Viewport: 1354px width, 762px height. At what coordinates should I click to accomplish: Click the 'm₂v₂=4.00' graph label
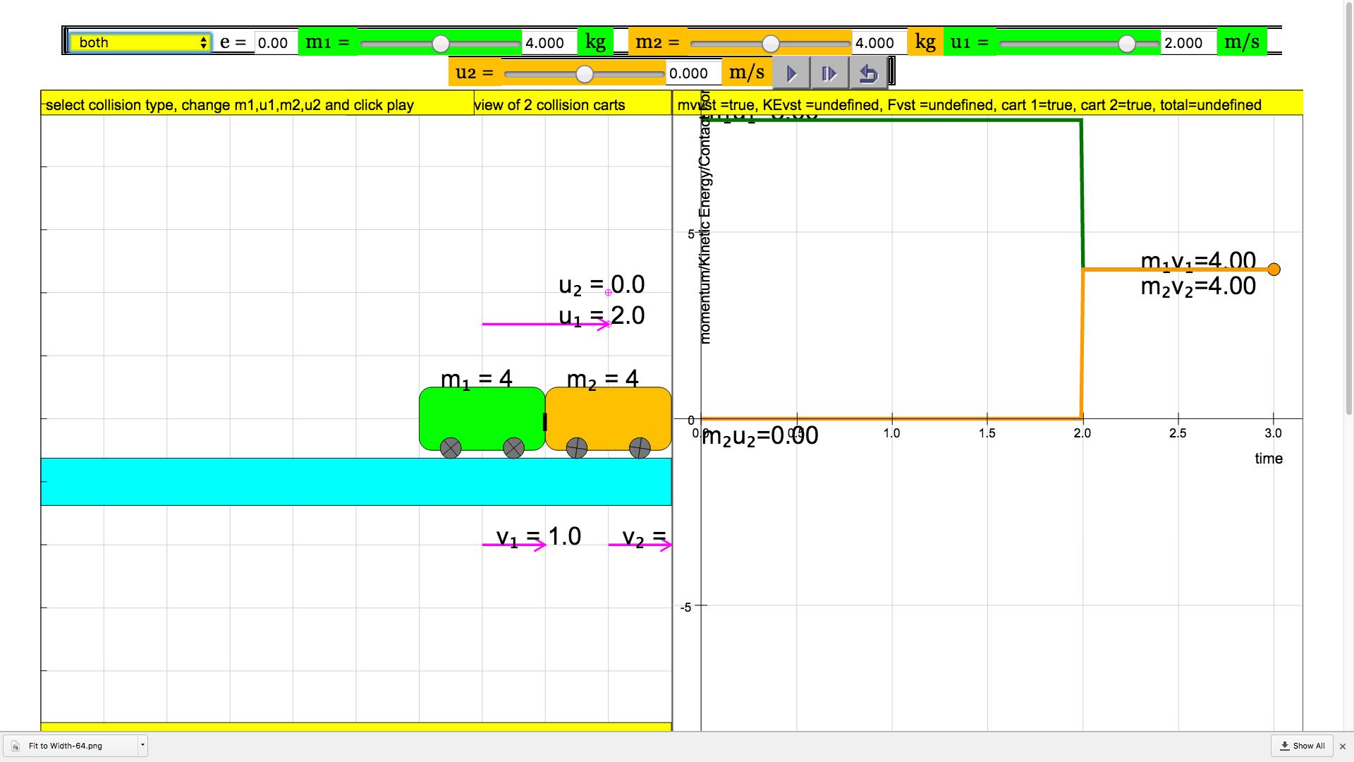(1198, 286)
